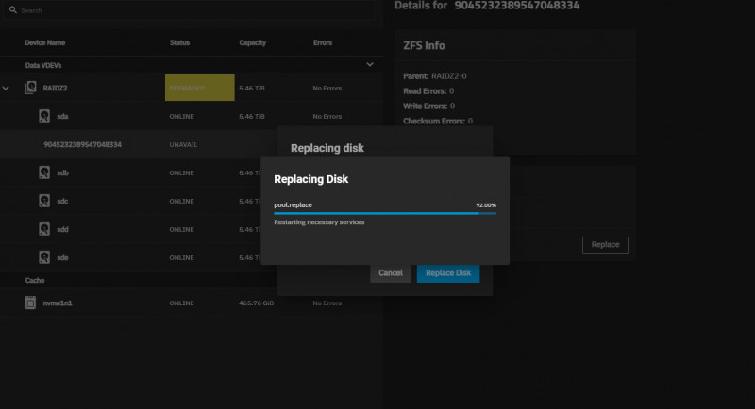755x409 pixels.
Task: Click the Capacity column header
Action: point(253,42)
